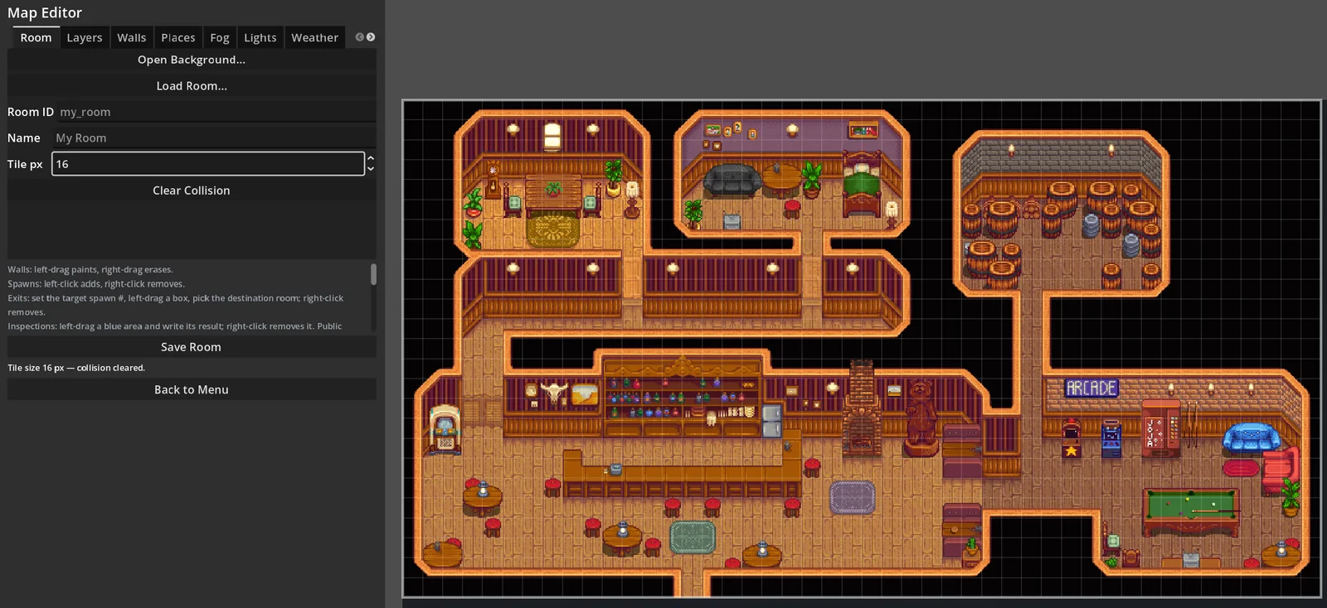Screen dimensions: 1327x608
Task: Click the bull skull wall mount
Action: (x=553, y=392)
